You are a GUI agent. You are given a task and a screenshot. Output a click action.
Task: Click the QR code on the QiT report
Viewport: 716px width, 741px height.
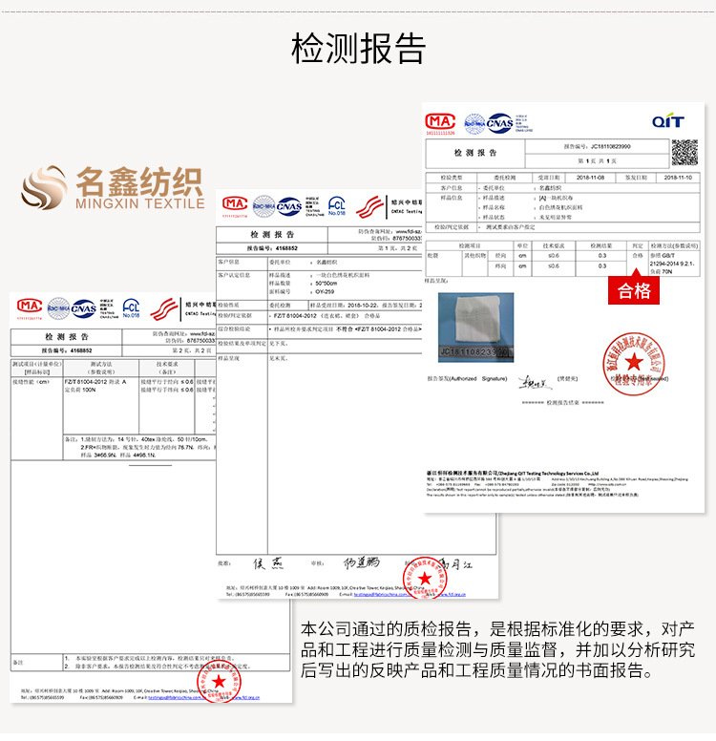684,153
